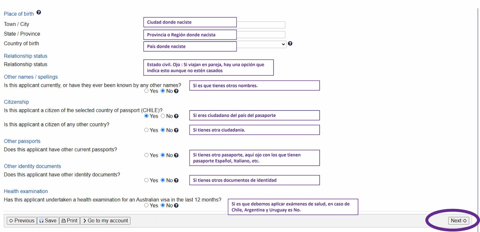Select Yes for other current passports
Image resolution: width=480 pixels, height=232 pixels.
click(146, 155)
